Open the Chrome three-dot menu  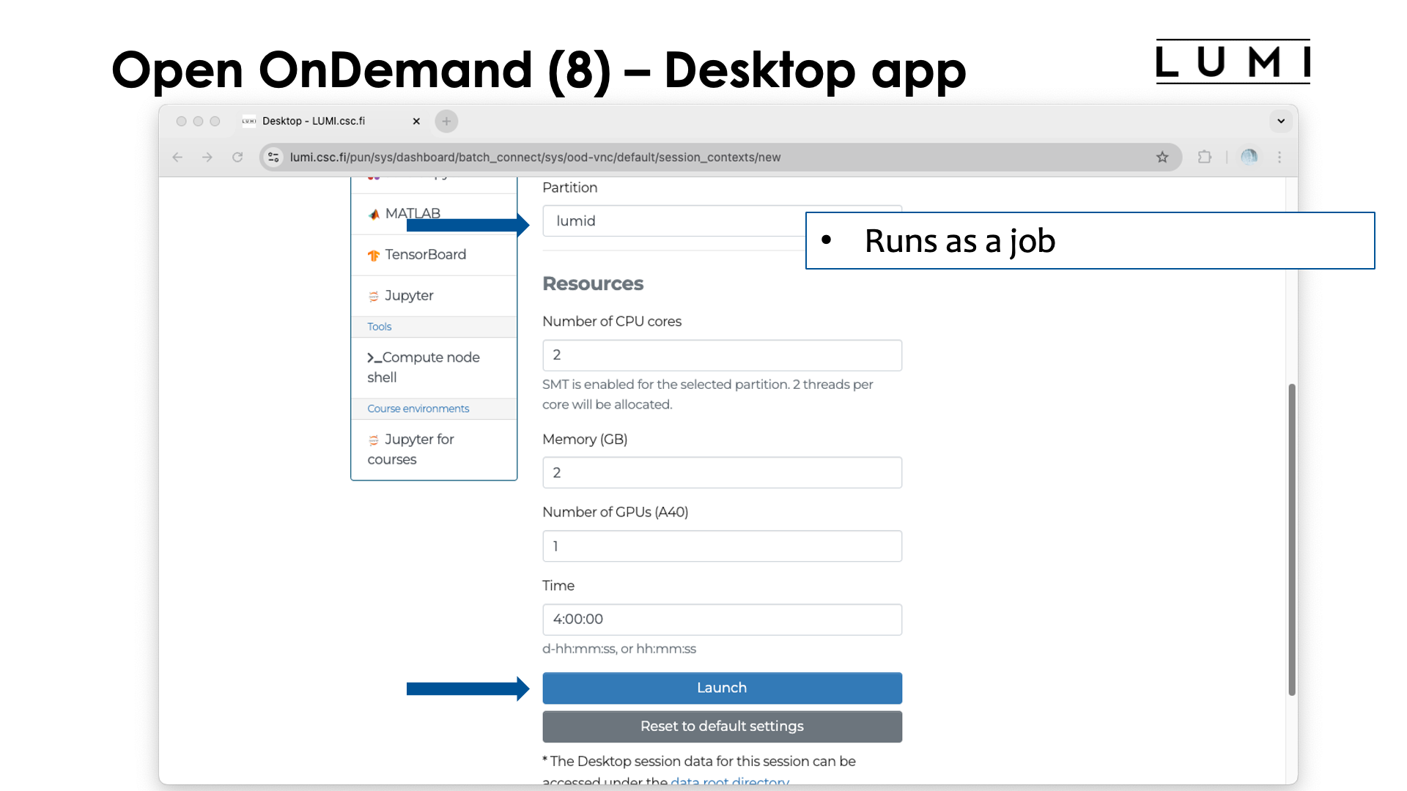pyautogui.click(x=1280, y=157)
